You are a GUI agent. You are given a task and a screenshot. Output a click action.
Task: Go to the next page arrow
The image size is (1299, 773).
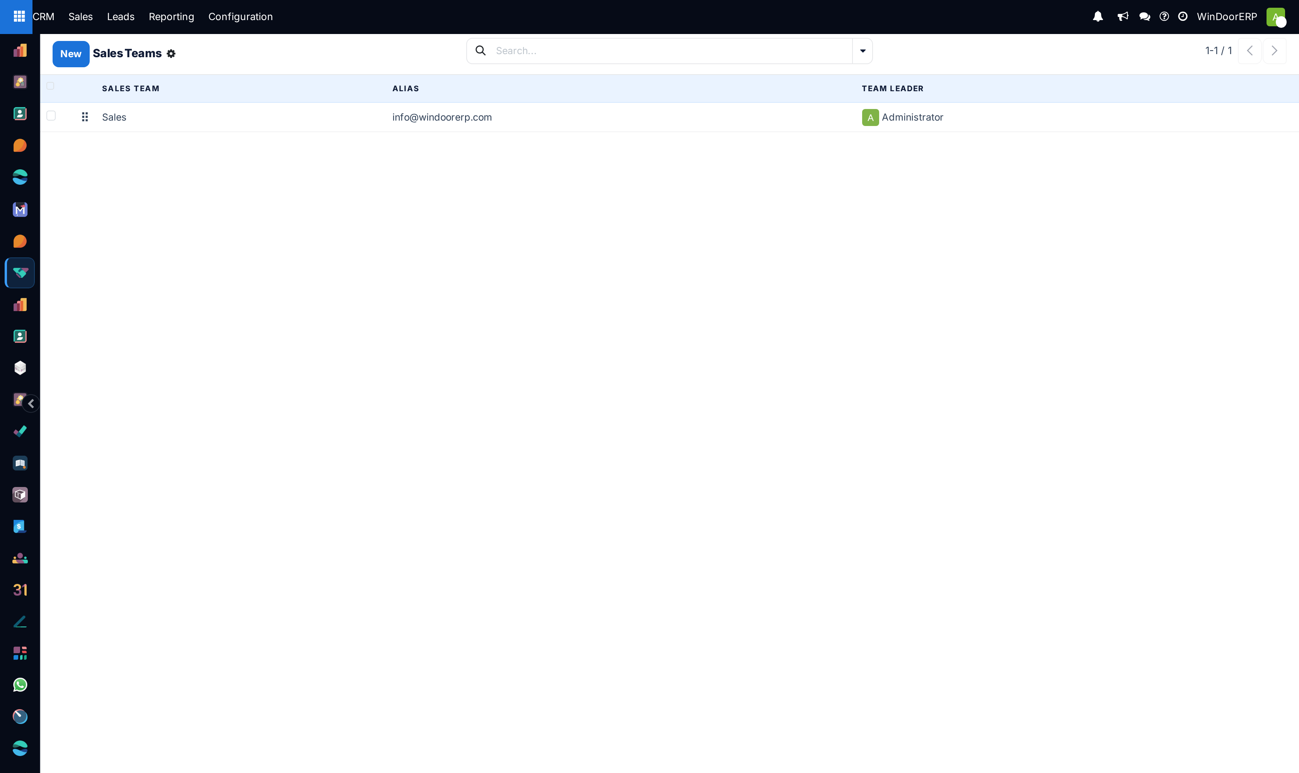(1274, 51)
